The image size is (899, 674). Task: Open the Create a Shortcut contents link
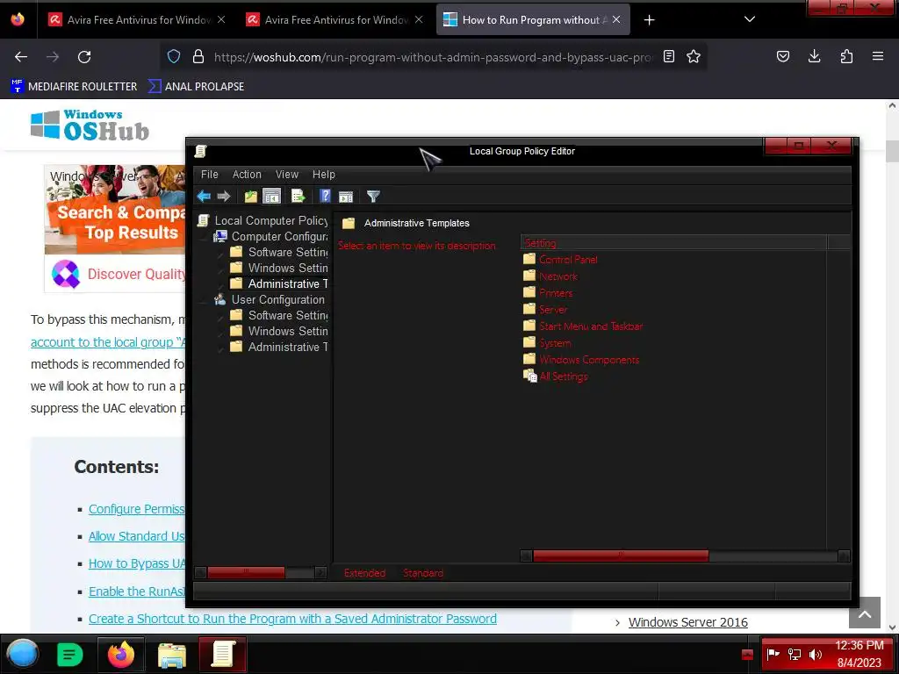tap(292, 619)
